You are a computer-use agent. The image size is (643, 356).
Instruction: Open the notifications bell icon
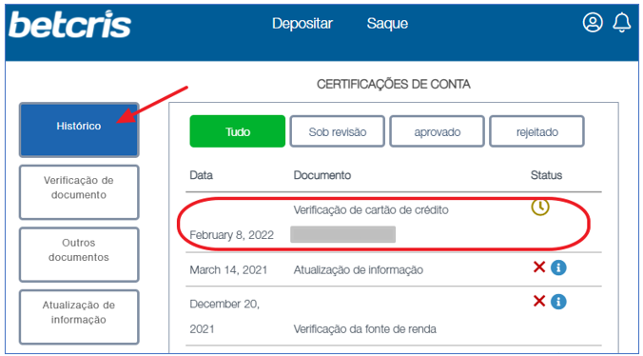pyautogui.click(x=622, y=23)
